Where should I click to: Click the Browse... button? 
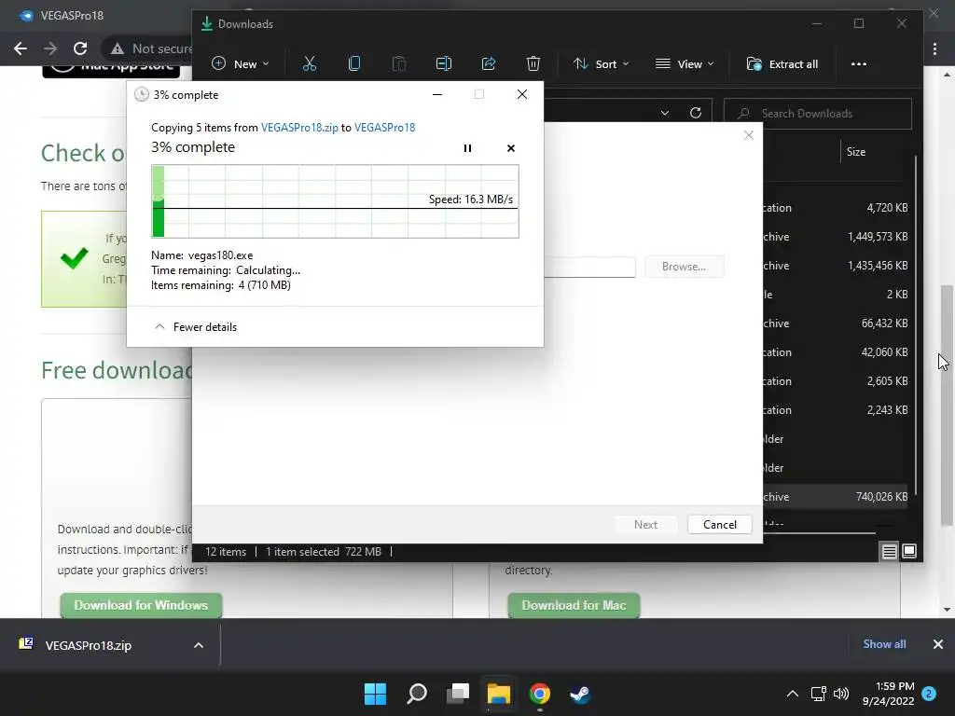coord(684,267)
